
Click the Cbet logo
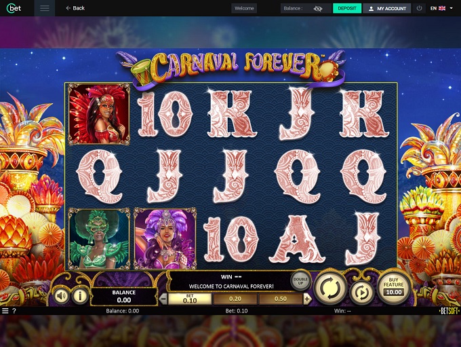tap(14, 8)
